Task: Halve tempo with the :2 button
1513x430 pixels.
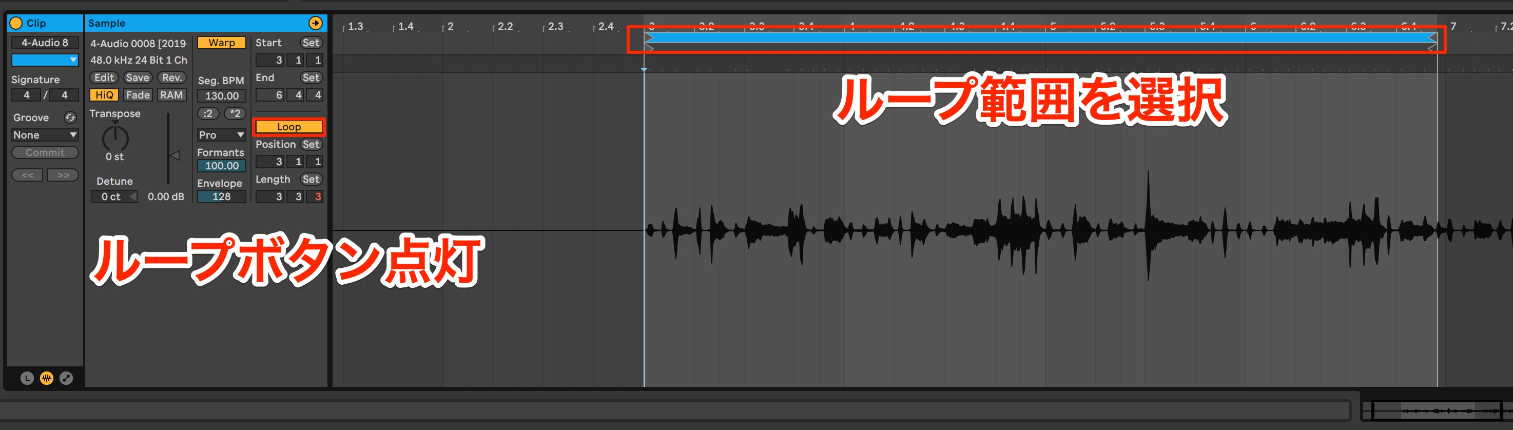Action: click(x=208, y=113)
